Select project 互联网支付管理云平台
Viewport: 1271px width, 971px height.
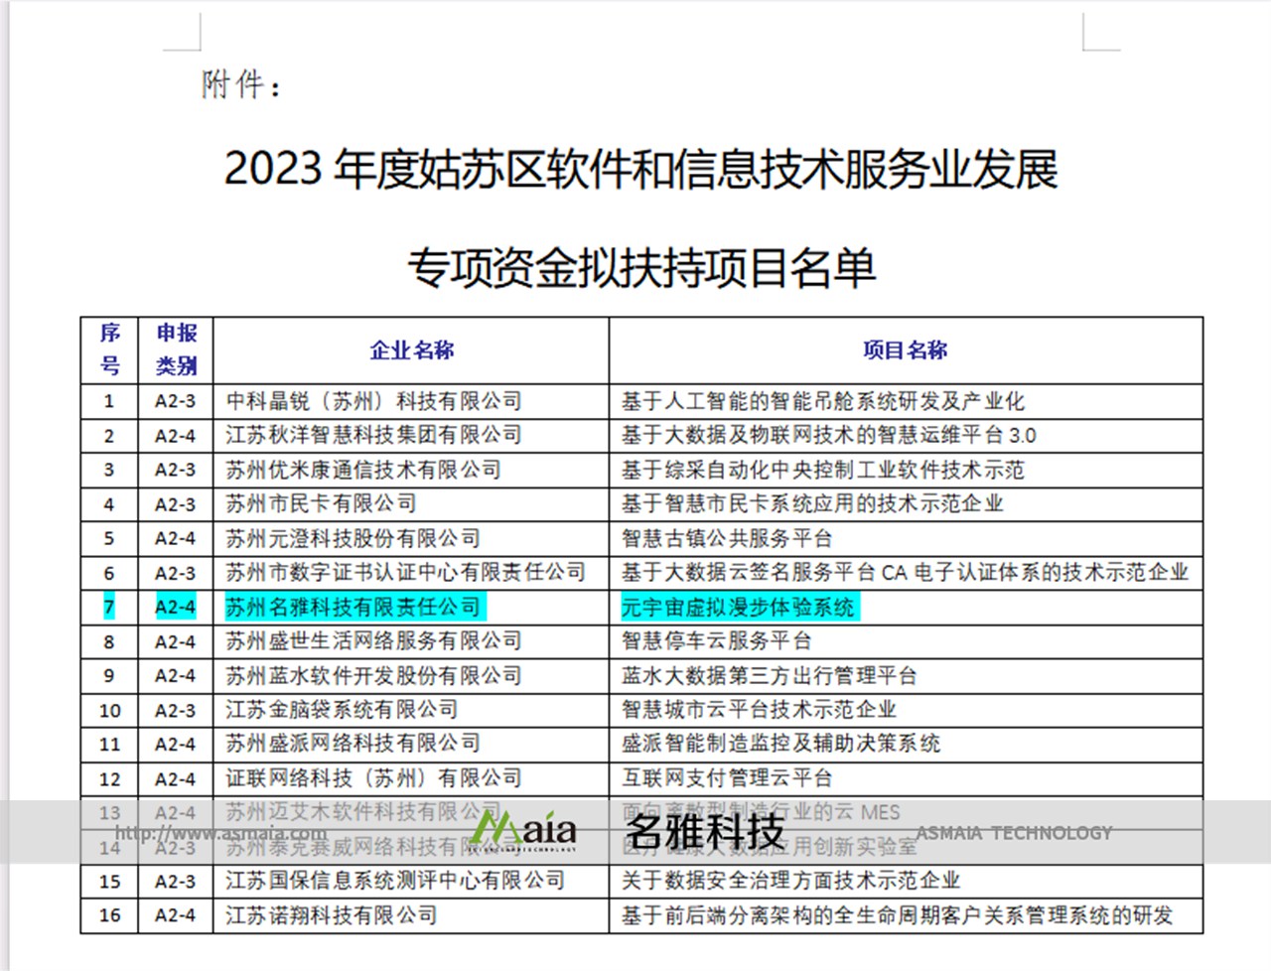pos(727,778)
